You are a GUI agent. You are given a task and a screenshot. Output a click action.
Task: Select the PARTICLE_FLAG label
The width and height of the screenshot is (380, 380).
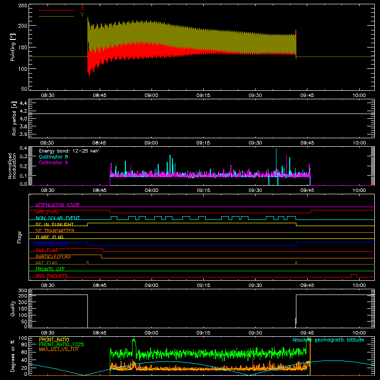(53, 256)
